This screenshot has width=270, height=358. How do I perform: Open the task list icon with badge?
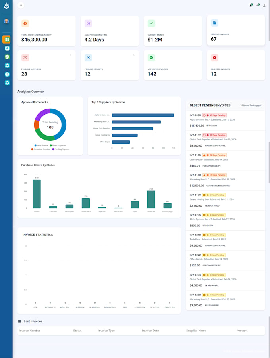(x=258, y=6)
